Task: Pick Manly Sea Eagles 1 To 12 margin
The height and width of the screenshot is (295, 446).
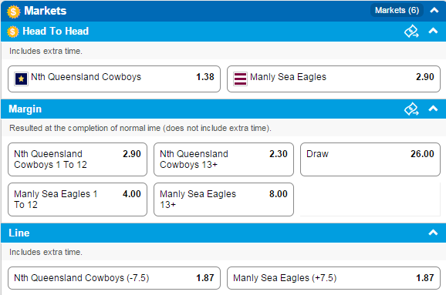Action: (x=77, y=199)
